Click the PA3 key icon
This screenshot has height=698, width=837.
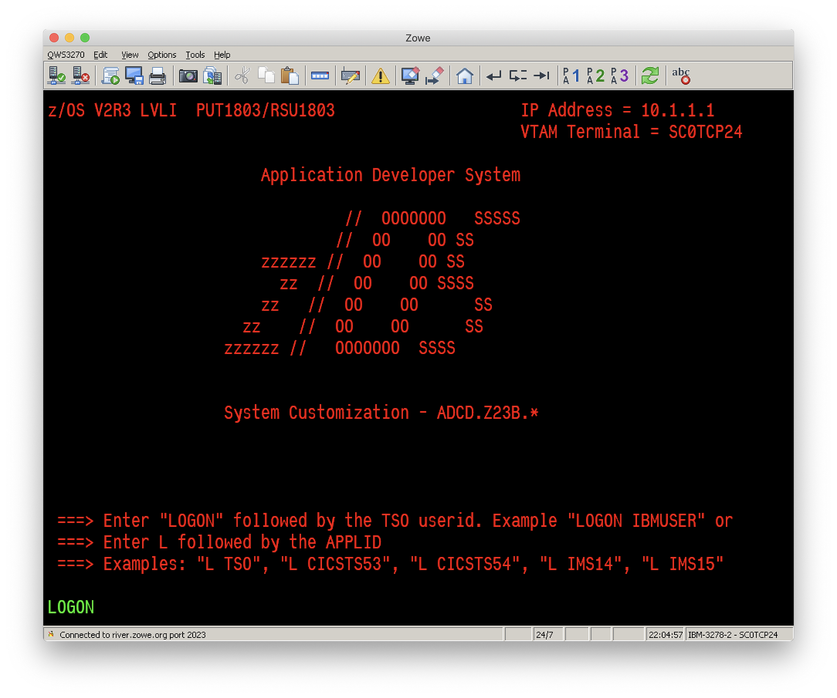[620, 76]
